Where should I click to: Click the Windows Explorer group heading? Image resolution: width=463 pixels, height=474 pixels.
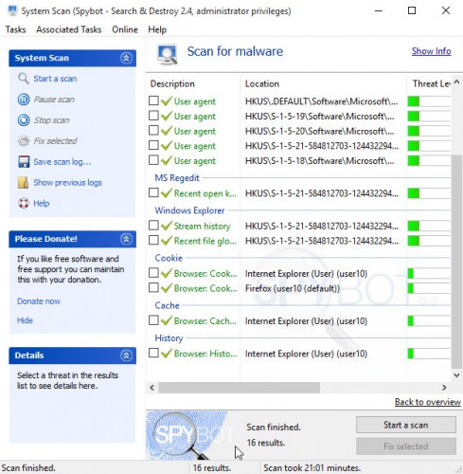point(189,210)
